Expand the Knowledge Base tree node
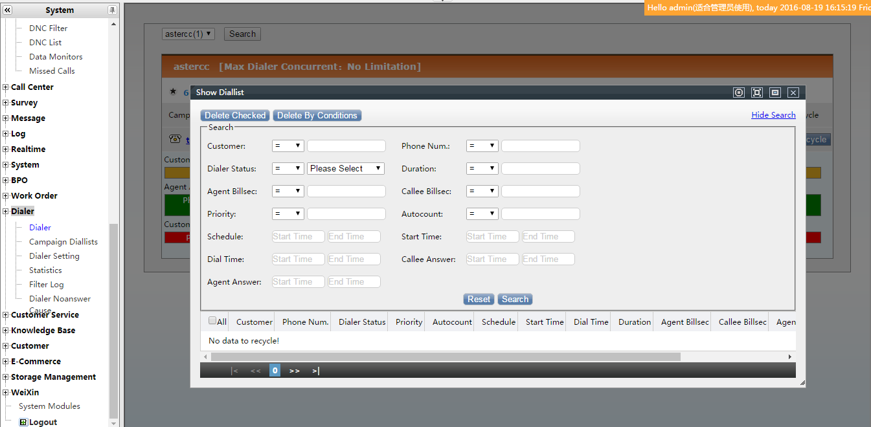The image size is (871, 427). (6, 331)
